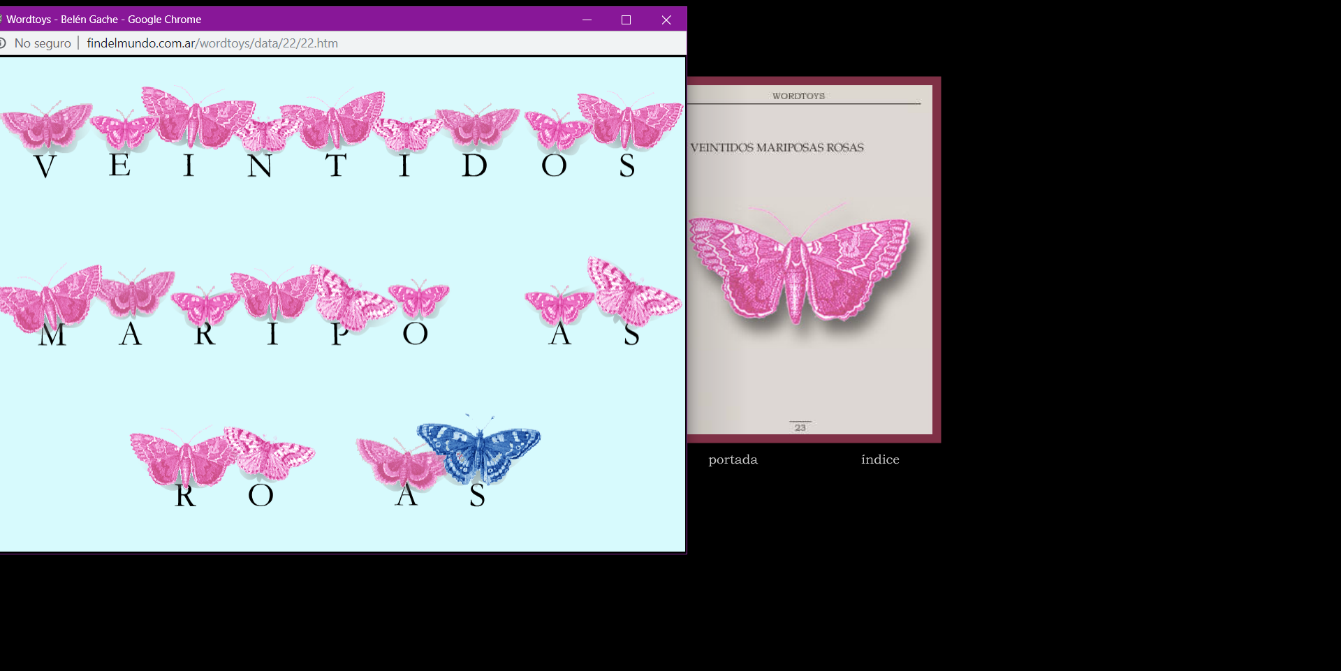1341x671 pixels.
Task: Click the letter N in VEINTIDOS
Action: tap(260, 165)
